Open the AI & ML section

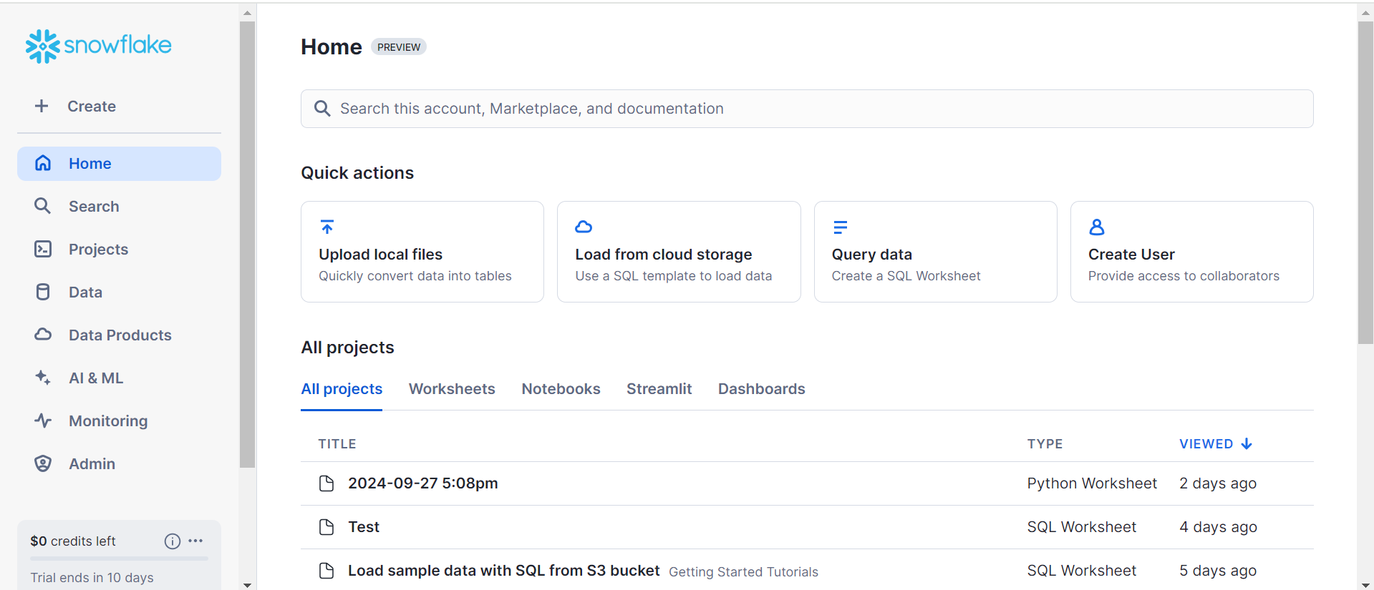click(119, 378)
